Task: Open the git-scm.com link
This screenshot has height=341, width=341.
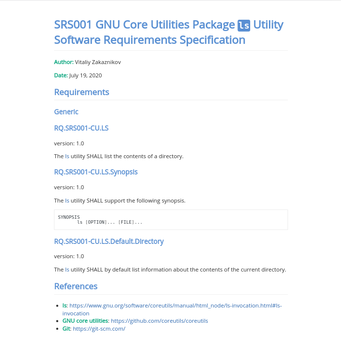Action: pyautogui.click(x=99, y=329)
